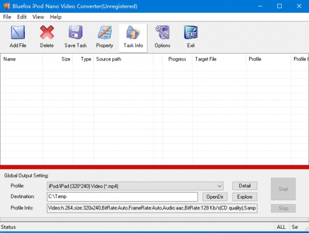Screen dimensions: 309x233
Task: Click the Progress column header
Action: (177, 59)
